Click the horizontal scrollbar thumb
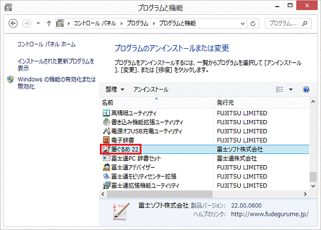Screen dimensions: 321x230 (160, 194)
